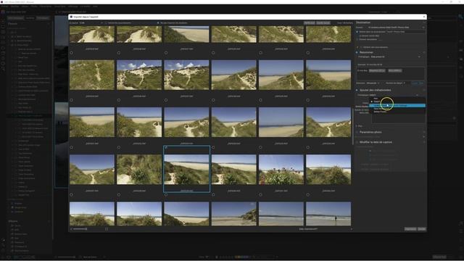The width and height of the screenshot is (464, 261).
Task: Toggle the Renommer section on or off
Action: pos(357,52)
